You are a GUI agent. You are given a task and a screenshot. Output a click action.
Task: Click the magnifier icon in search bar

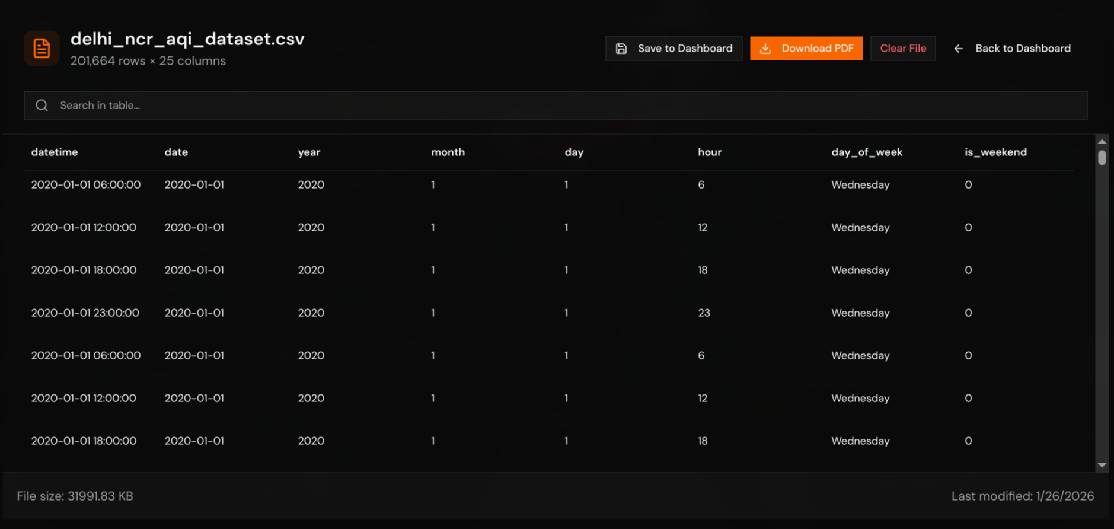[42, 106]
